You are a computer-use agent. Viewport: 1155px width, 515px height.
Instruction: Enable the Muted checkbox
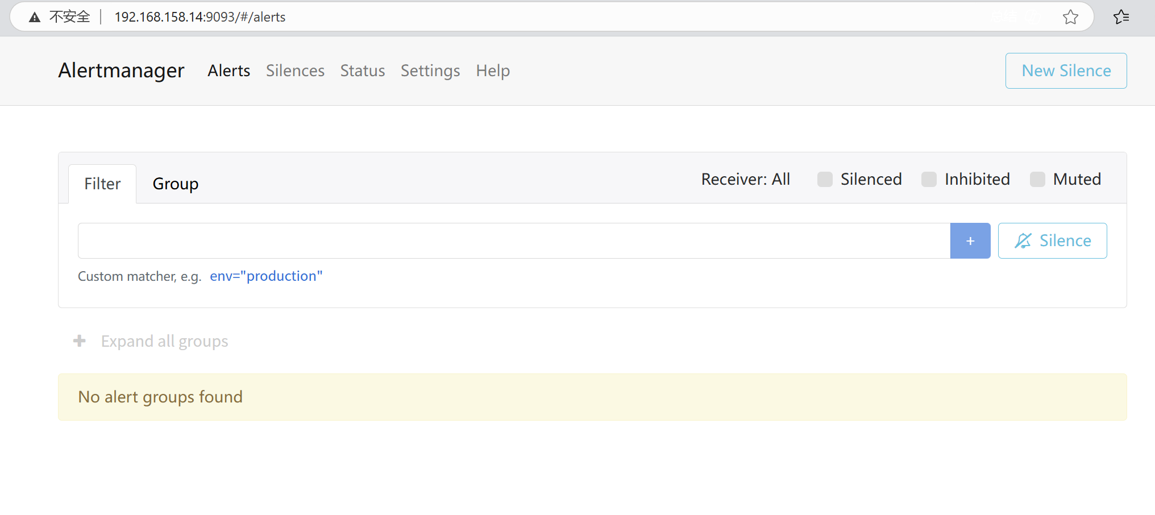[1037, 180]
